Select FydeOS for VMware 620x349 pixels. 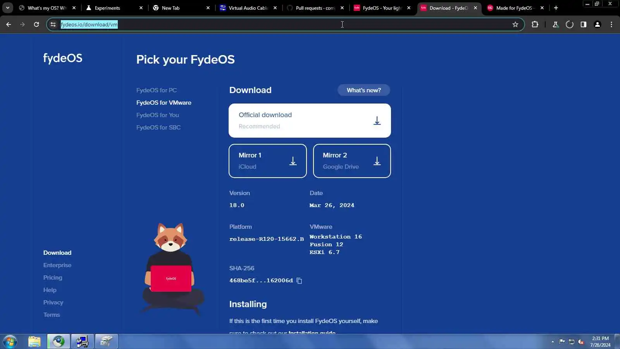[164, 102]
